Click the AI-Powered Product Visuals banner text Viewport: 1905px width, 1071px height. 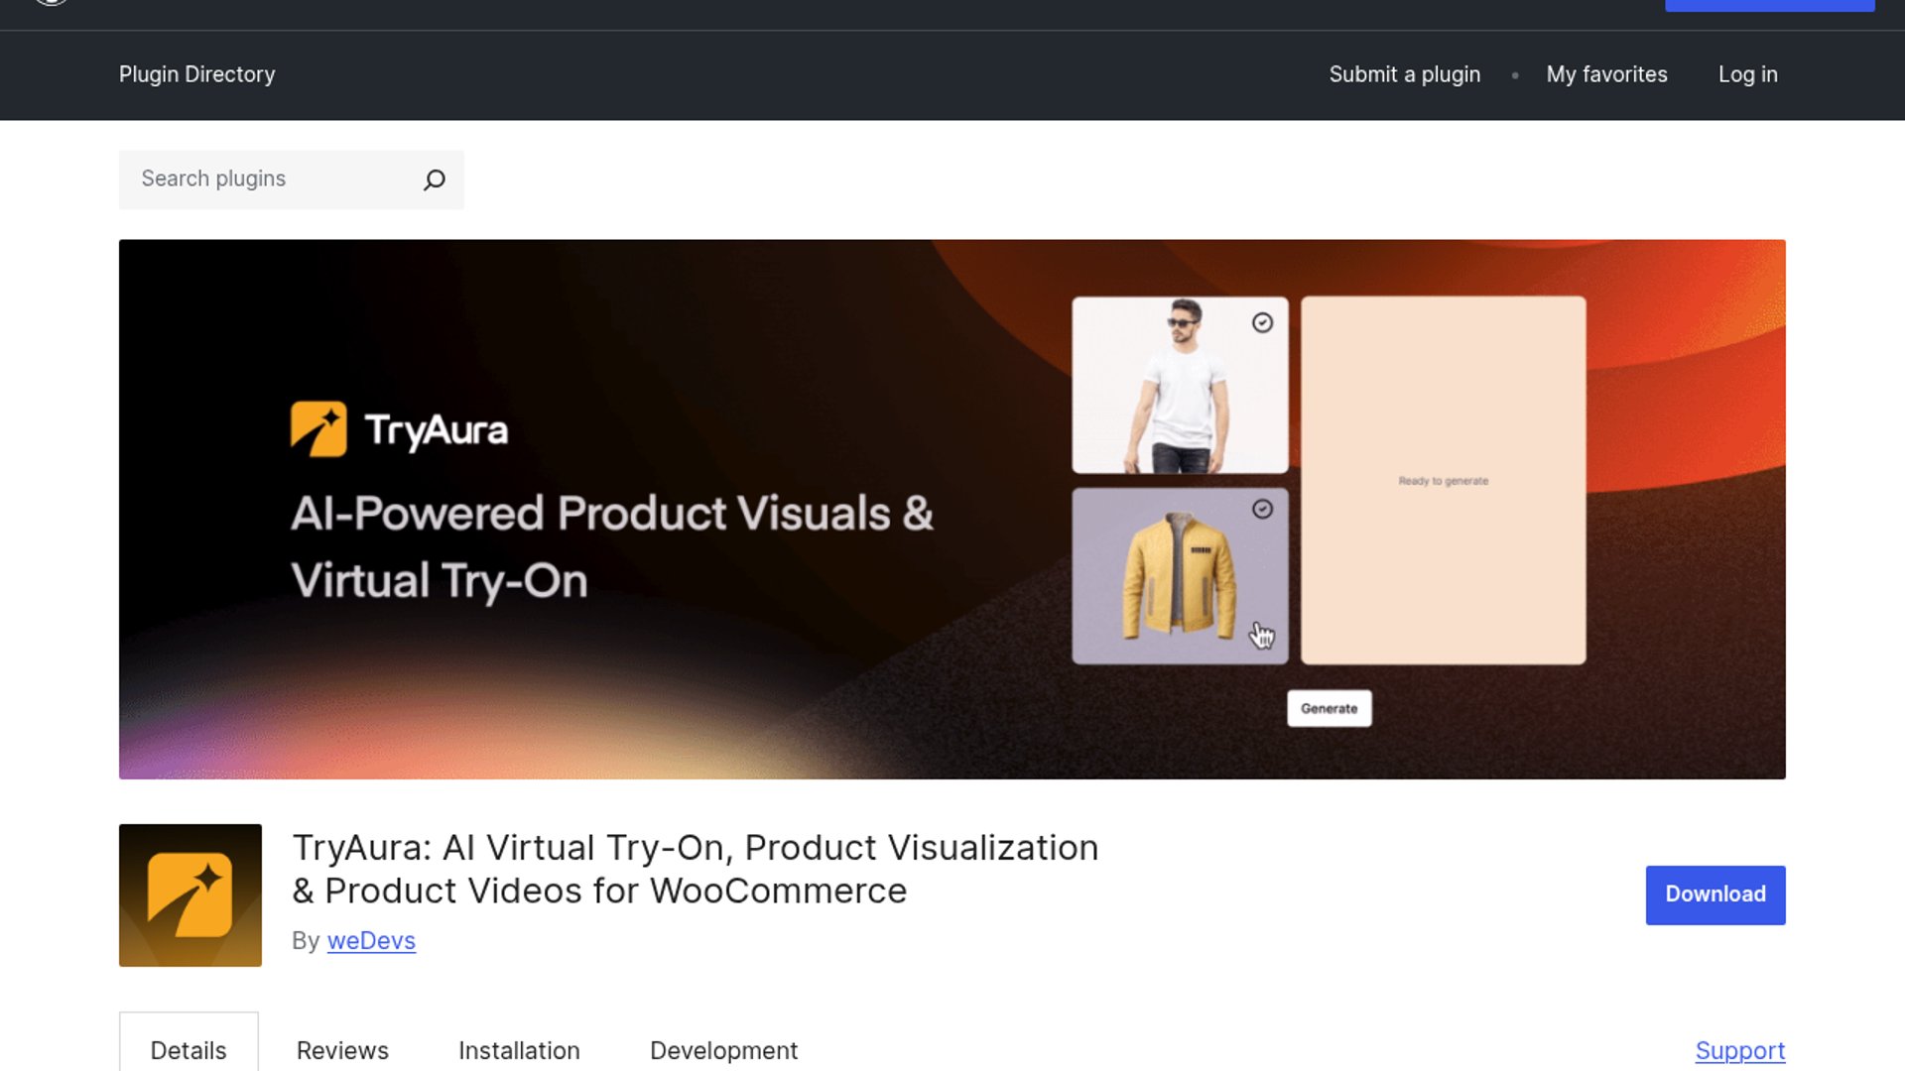click(612, 546)
